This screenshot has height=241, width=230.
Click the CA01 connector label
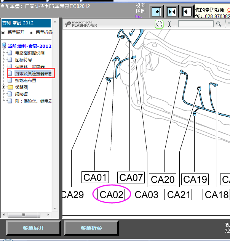pyautogui.click(x=95, y=177)
